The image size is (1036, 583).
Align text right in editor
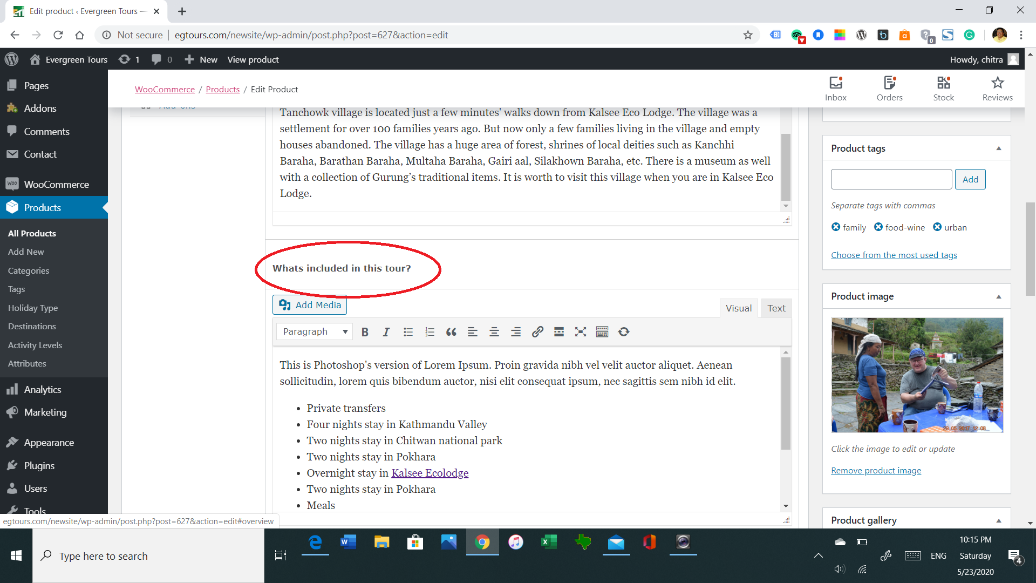coord(516,332)
